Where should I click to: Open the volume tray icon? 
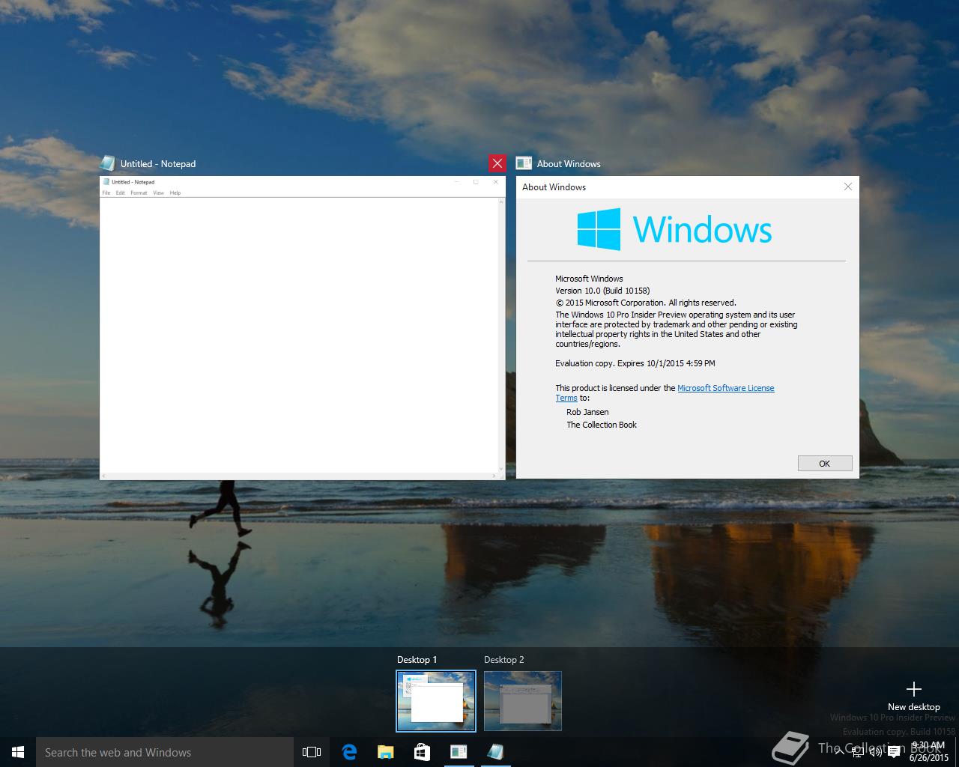[x=876, y=752]
